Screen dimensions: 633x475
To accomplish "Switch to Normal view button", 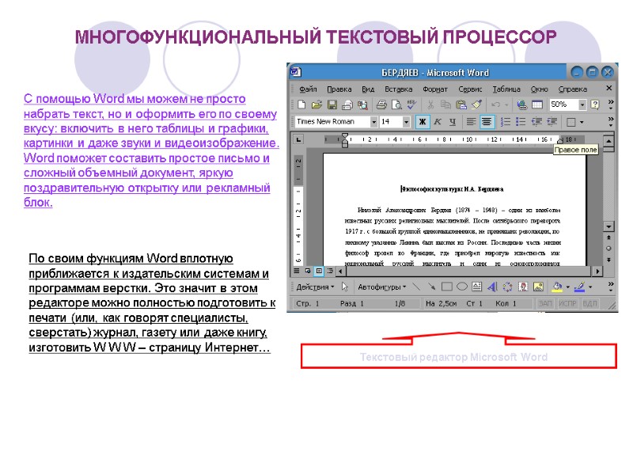I will (x=297, y=271).
